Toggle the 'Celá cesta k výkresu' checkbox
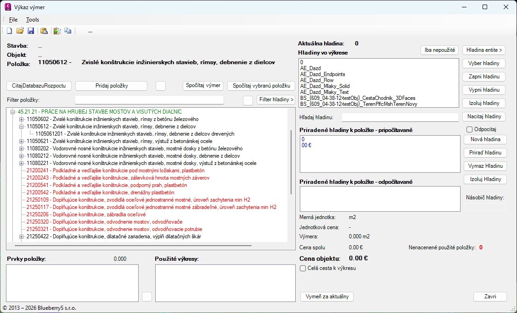This screenshot has width=517, height=313. tap(303, 269)
